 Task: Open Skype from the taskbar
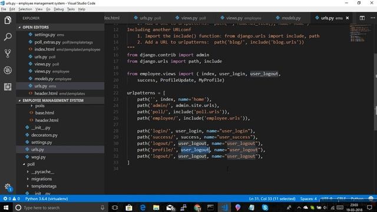265,207
